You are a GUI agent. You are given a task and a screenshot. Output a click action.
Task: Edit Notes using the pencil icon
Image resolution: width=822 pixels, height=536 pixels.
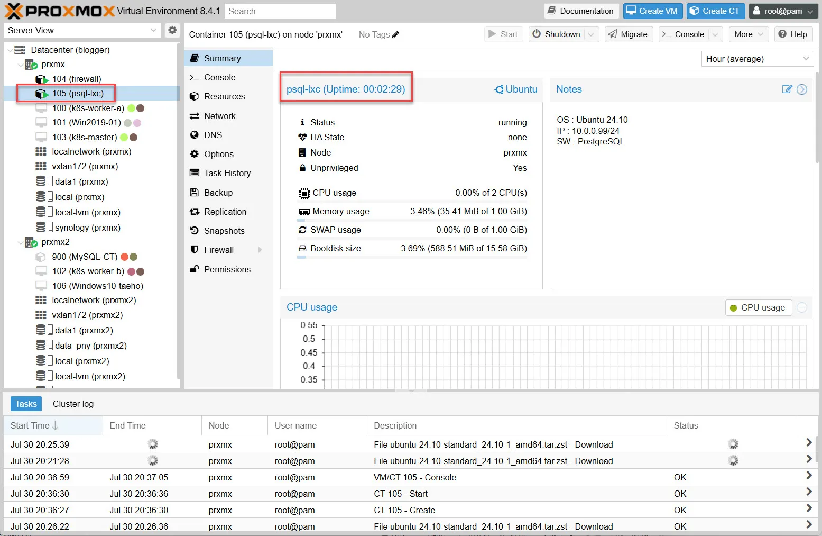coord(787,89)
